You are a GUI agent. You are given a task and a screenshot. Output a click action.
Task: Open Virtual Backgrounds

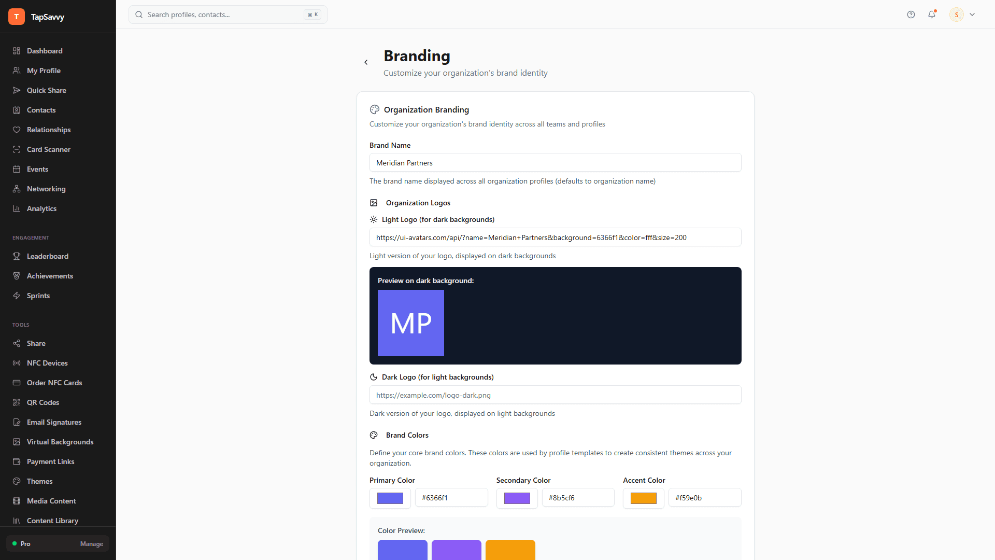[60, 442]
